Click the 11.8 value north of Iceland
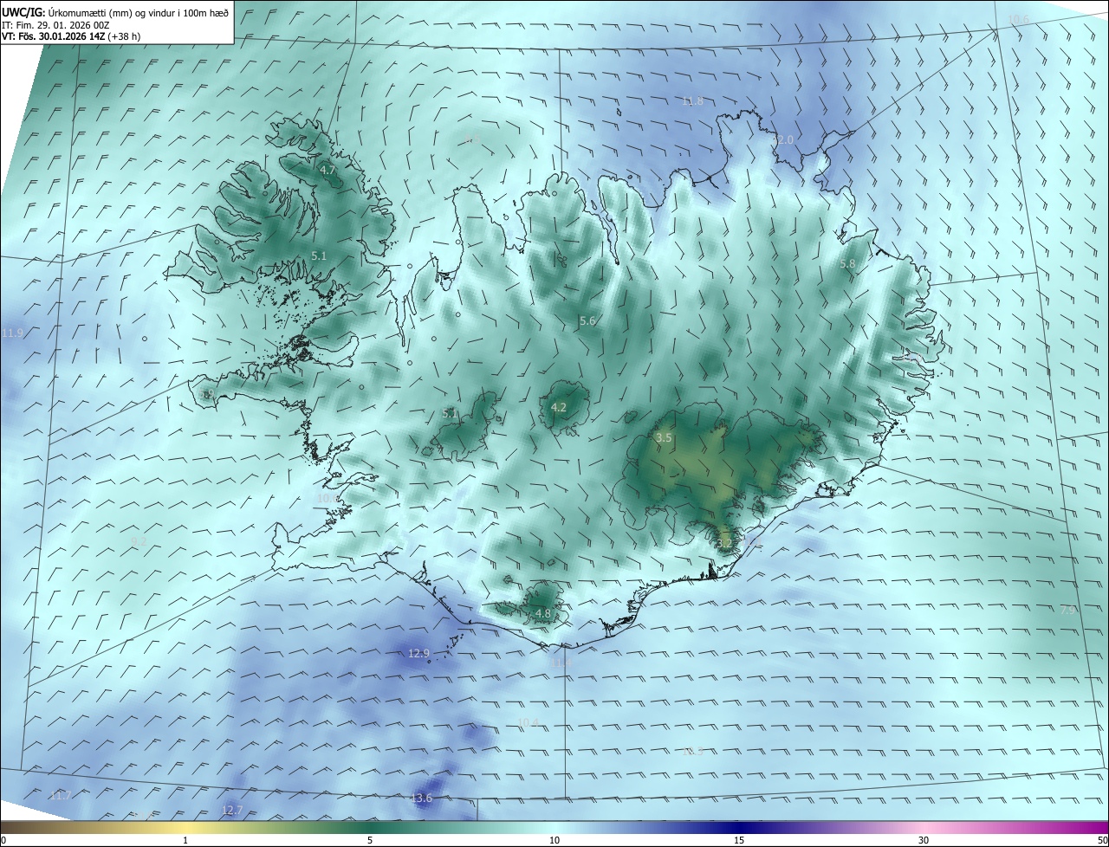 692,102
